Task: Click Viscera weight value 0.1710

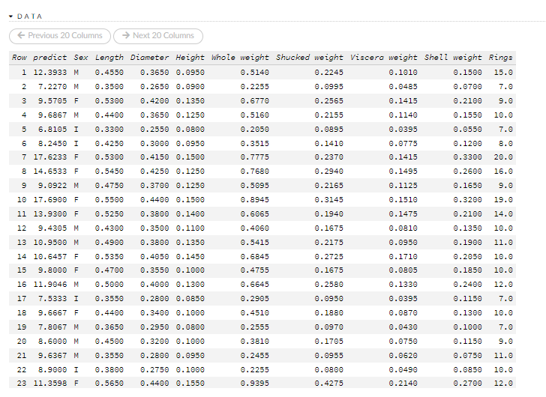Action: (x=403, y=257)
